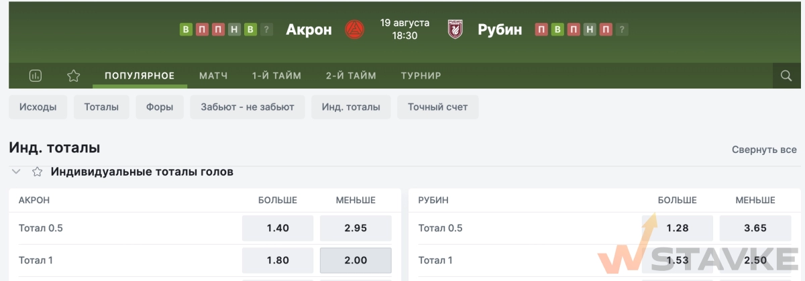
Task: Switch to the МАТЧ tab
Action: click(213, 76)
